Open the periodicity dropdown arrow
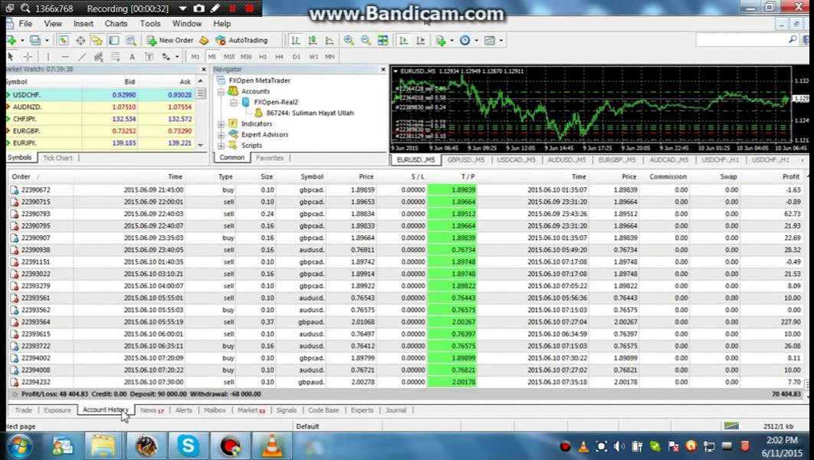814x460 pixels. tap(476, 40)
